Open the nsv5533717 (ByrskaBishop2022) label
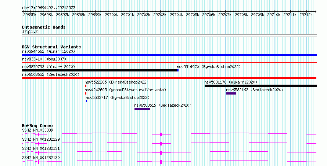The height and width of the screenshot is (166, 327). click(118, 97)
